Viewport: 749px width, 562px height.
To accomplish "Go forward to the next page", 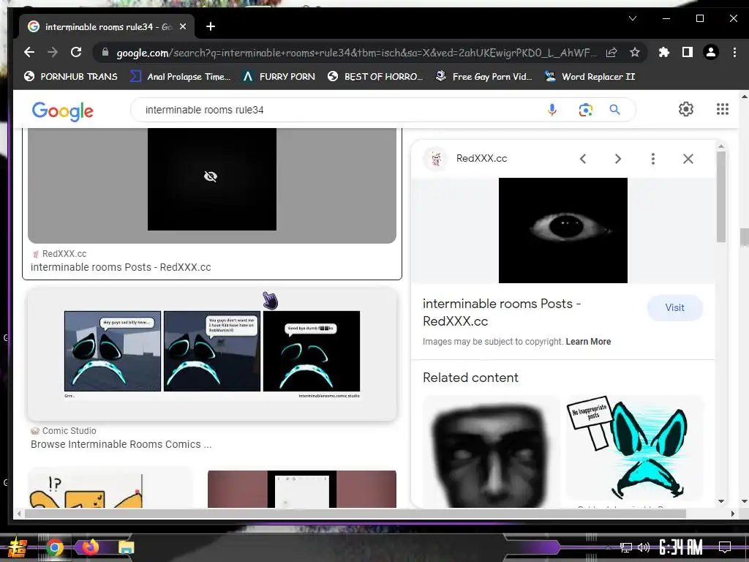I will [x=53, y=52].
